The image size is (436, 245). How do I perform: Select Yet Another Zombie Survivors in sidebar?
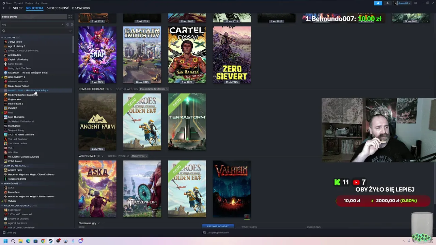point(24,157)
